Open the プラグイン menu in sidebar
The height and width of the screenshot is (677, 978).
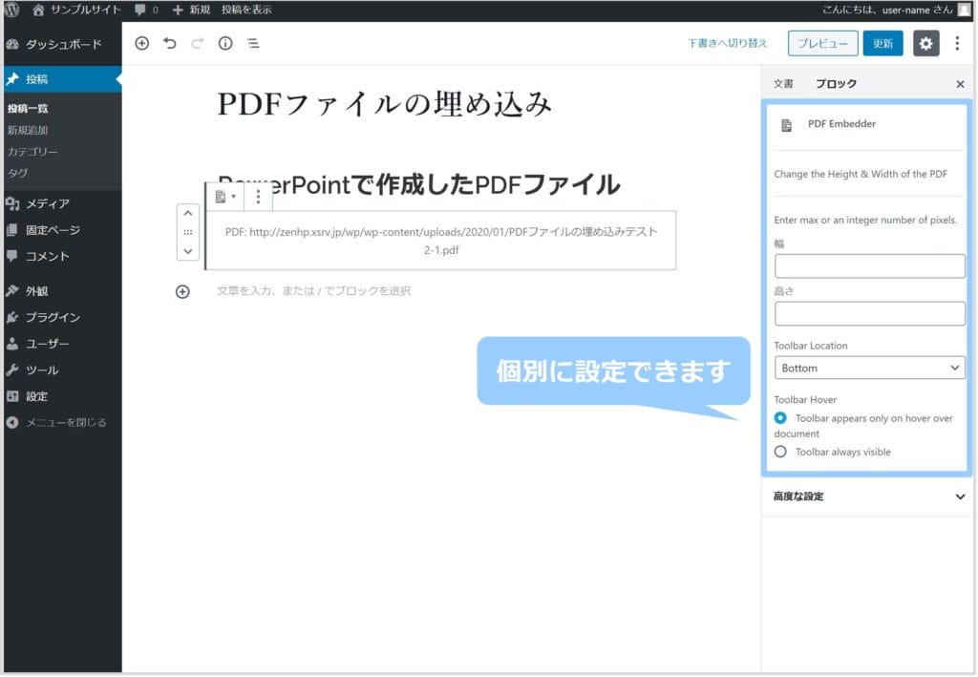(x=53, y=317)
